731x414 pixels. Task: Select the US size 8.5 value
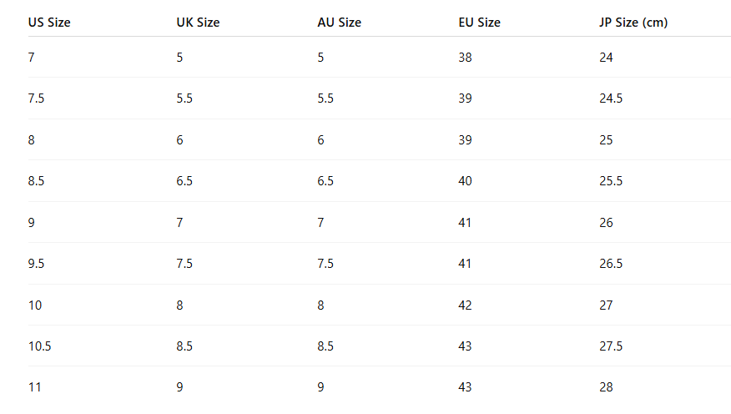(x=36, y=181)
